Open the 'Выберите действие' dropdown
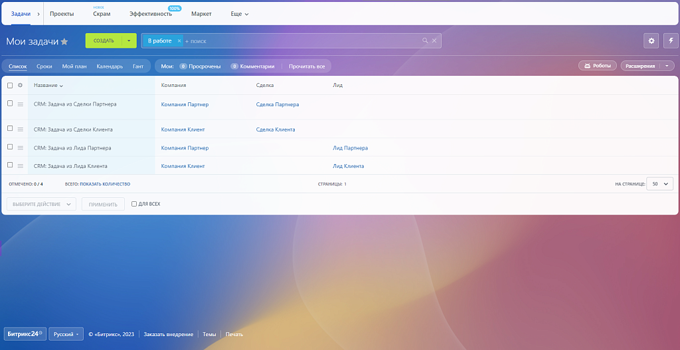 (x=41, y=205)
